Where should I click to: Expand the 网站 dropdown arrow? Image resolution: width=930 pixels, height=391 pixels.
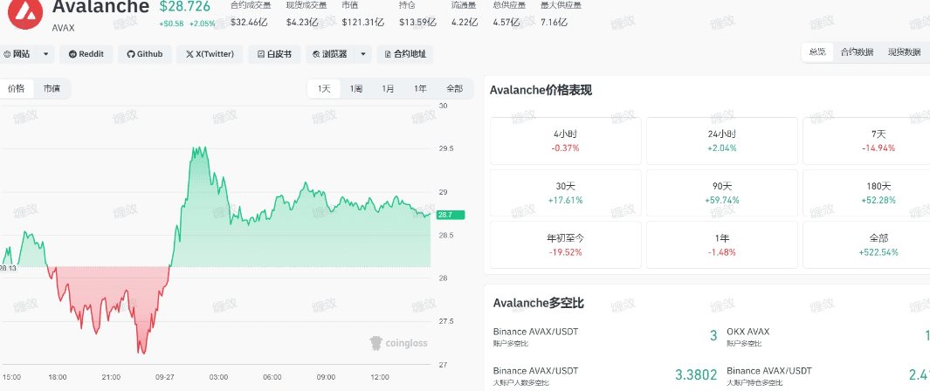click(x=45, y=54)
